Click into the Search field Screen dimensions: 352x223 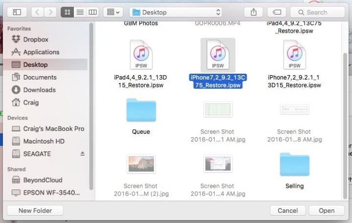click(x=317, y=12)
